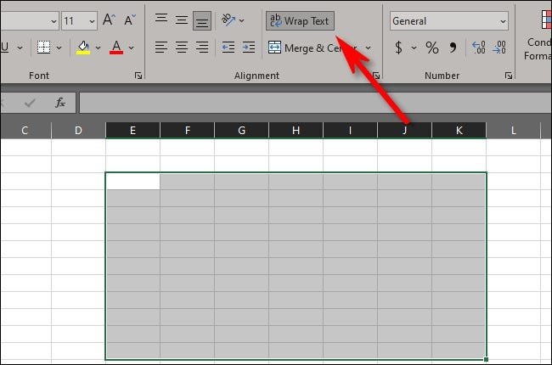Viewport: 552px width, 365px height.
Task: Apply Top Align to cells
Action: 161,19
